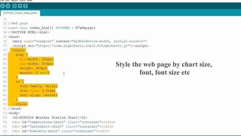Click the body { selector line

click(x=22, y=55)
